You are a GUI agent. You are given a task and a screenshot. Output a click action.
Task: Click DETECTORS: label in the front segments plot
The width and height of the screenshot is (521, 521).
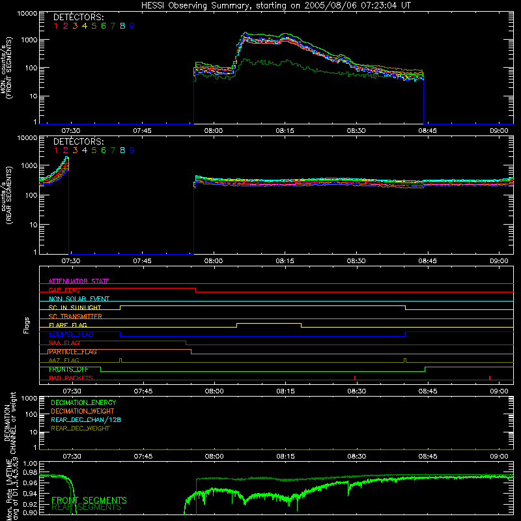click(78, 18)
